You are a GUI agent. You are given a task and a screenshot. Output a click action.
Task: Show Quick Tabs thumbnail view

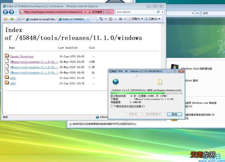pyautogui.click(x=19, y=19)
